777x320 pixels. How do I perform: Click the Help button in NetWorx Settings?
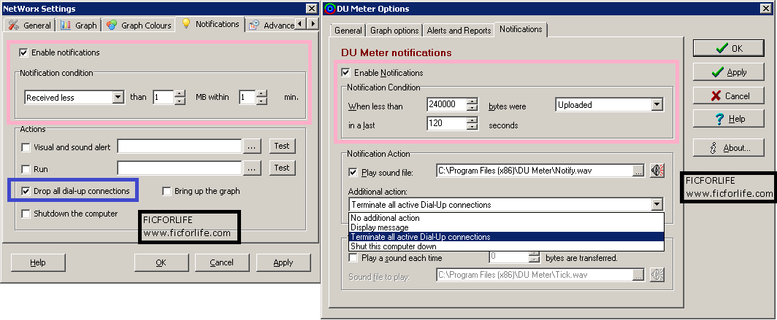38,262
